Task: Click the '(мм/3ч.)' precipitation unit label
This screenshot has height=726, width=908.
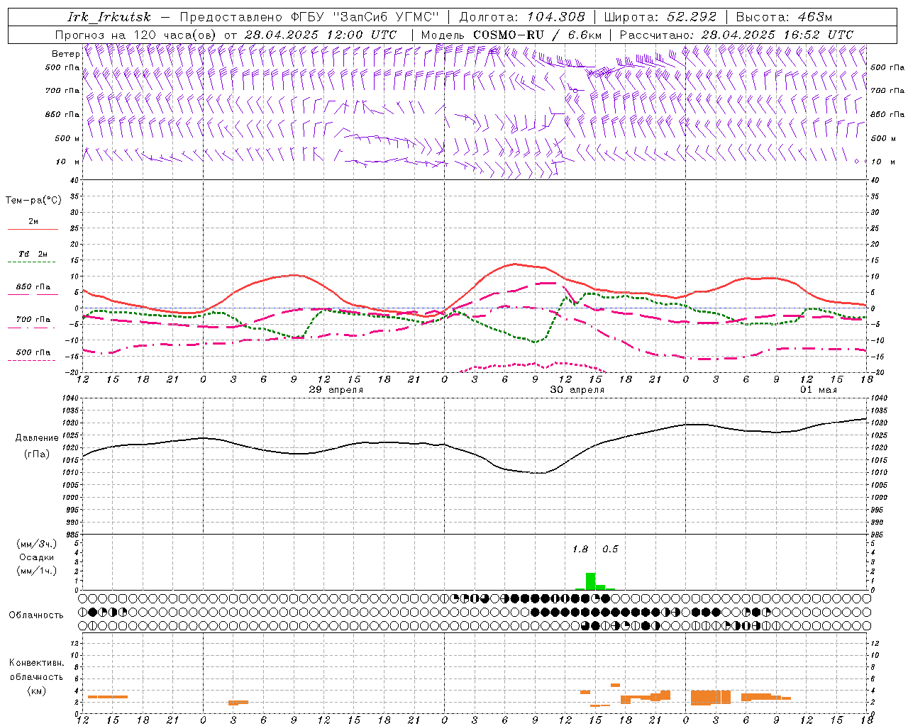Action: pyautogui.click(x=36, y=544)
